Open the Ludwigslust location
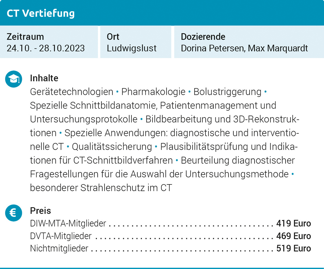Screen dimensions: 324x269 pos(132,48)
